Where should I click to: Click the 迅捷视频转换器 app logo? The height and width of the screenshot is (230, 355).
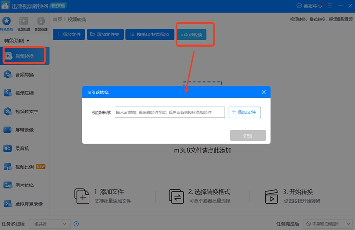[x=5, y=6]
